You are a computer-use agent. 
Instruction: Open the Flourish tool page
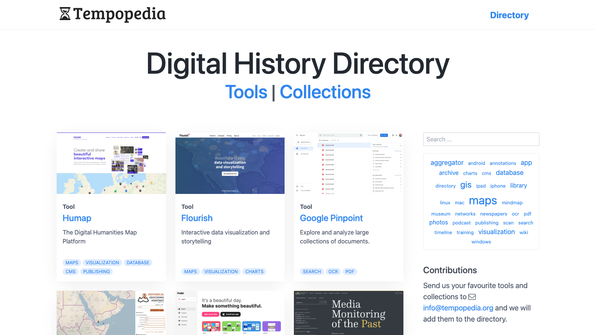(x=197, y=218)
